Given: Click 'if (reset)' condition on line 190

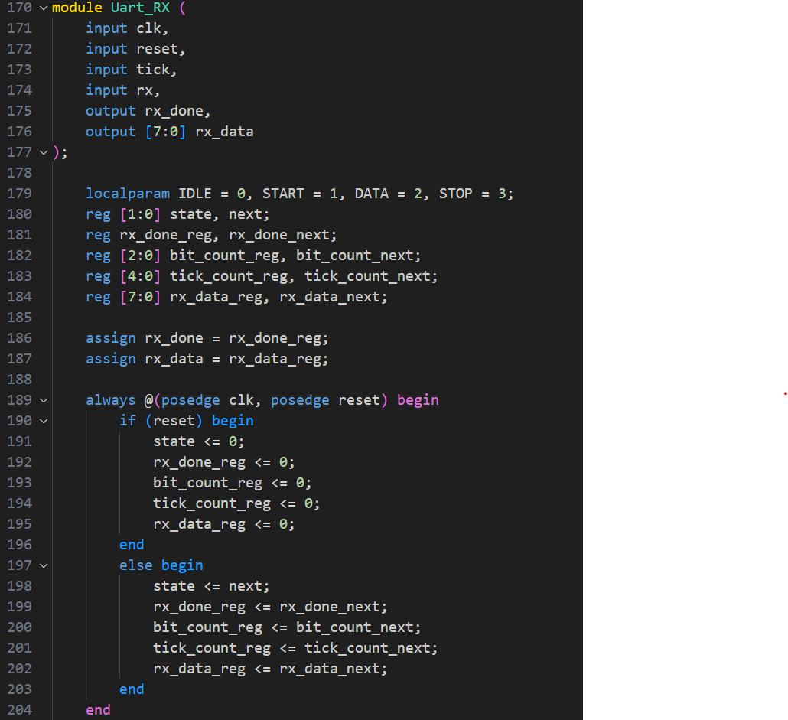Looking at the screenshot, I should pos(161,421).
